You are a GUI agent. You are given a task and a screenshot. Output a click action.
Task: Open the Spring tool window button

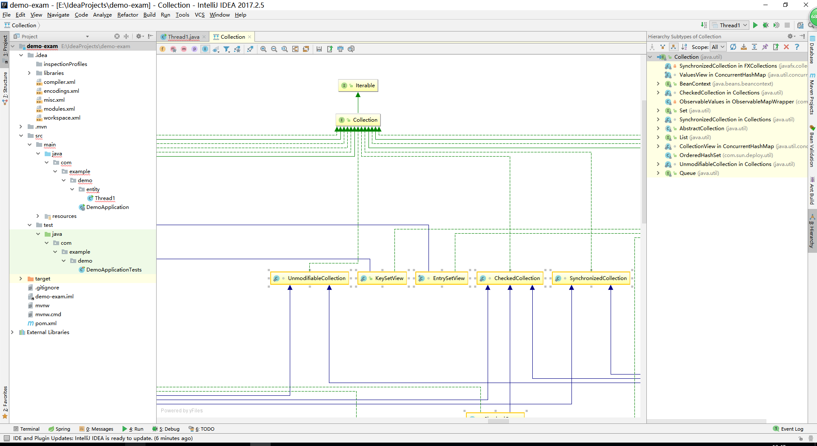pyautogui.click(x=59, y=429)
